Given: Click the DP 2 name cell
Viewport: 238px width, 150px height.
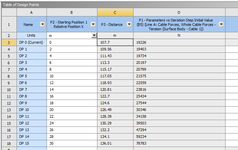Looking at the screenshot, I should click(x=32, y=56).
